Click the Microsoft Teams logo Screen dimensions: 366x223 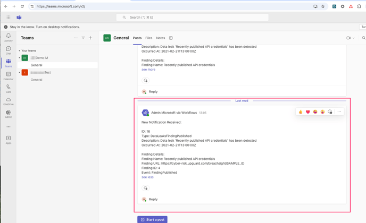pos(19,17)
